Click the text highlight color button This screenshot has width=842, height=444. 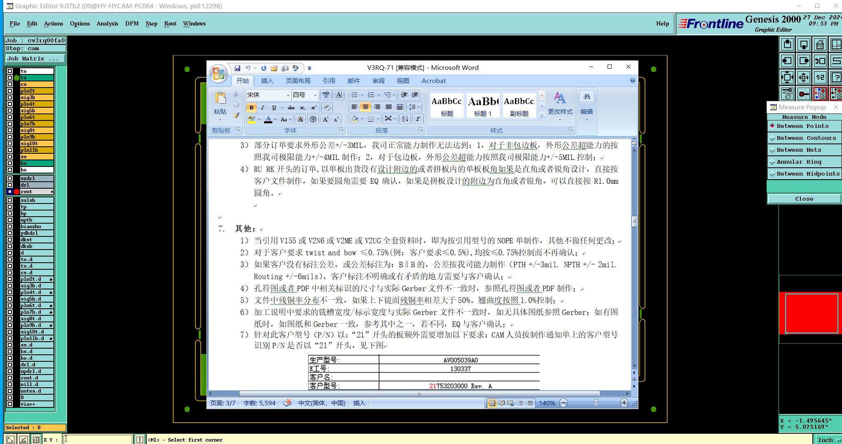pos(251,119)
